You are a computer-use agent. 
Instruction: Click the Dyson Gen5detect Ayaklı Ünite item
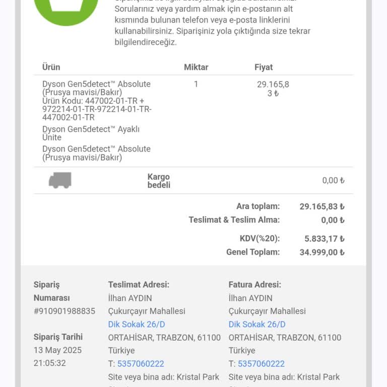[x=91, y=133]
